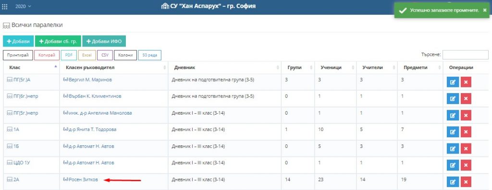Dismiss the success notification with X
The image size is (492, 190).
point(485,10)
